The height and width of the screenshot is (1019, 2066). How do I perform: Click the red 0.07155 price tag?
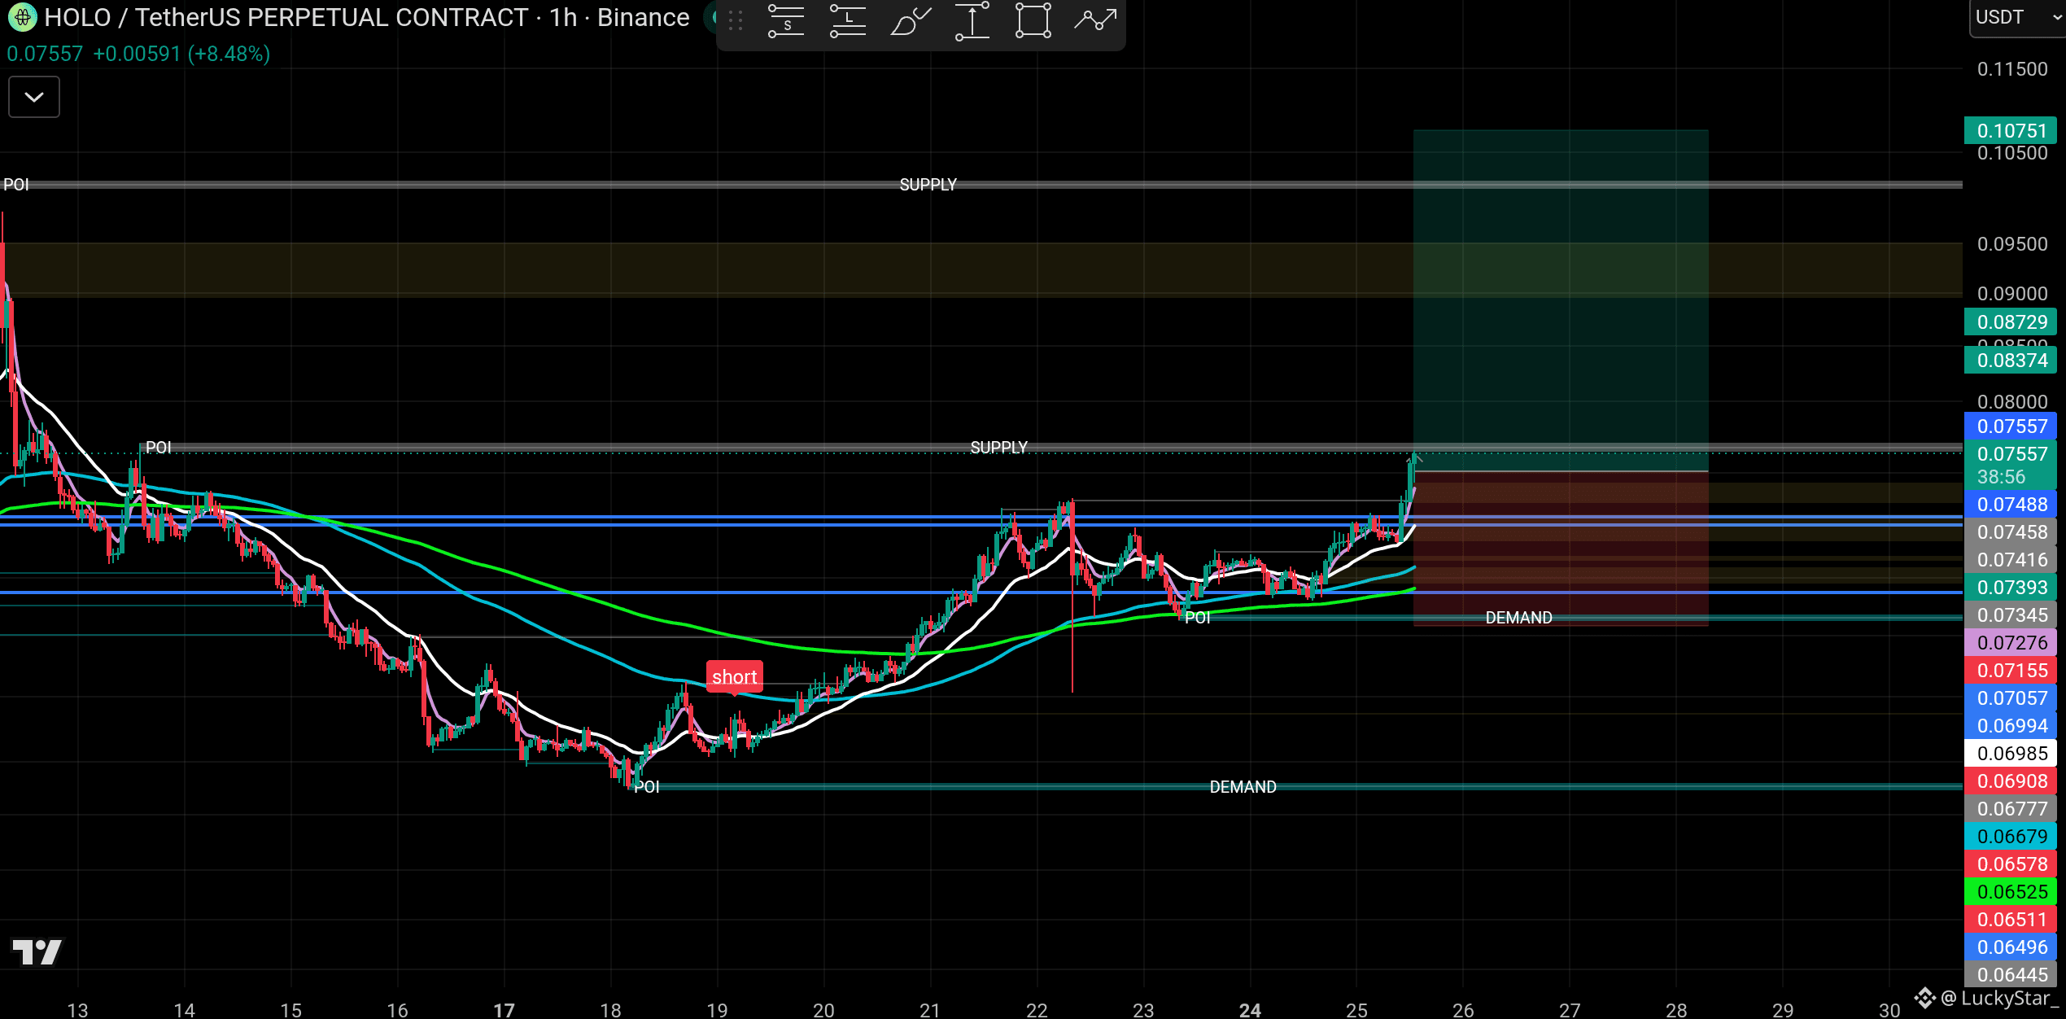pyautogui.click(x=2011, y=671)
